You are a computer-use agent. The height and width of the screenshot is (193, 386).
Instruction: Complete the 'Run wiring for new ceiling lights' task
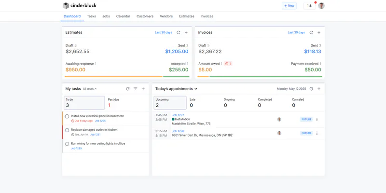[67, 144]
